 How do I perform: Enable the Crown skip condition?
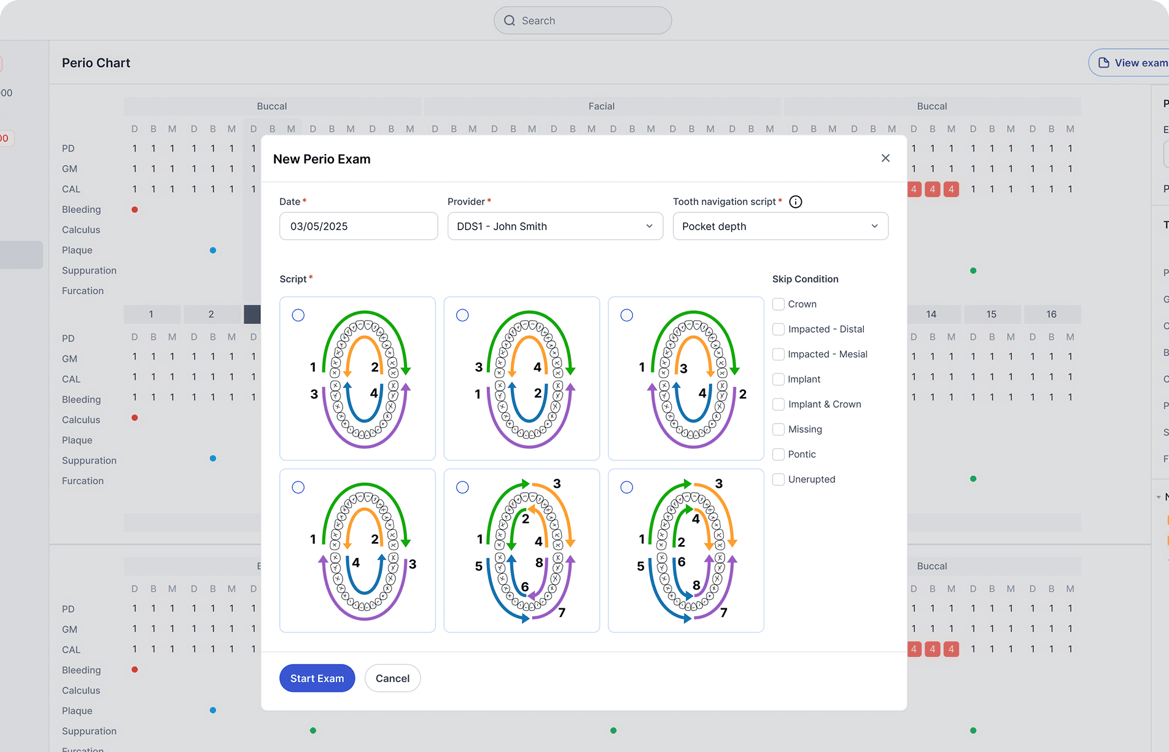coord(779,304)
